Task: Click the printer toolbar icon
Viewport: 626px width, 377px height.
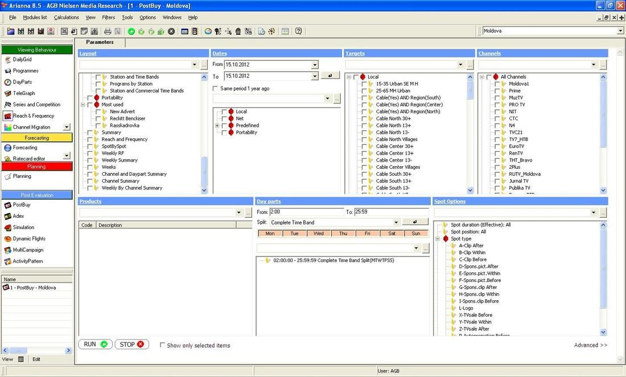Action: coord(108,31)
